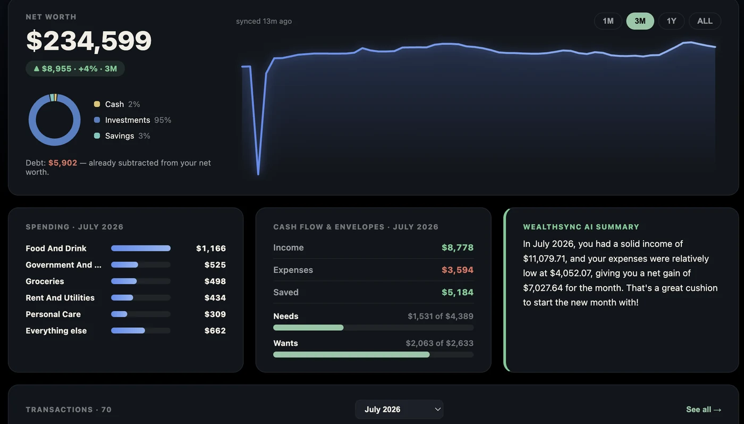This screenshot has height=424, width=744.
Task: Click the green net worth change badge
Action: [x=75, y=69]
